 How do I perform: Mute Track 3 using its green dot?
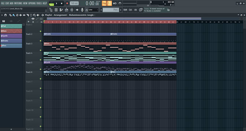(x=41, y=50)
